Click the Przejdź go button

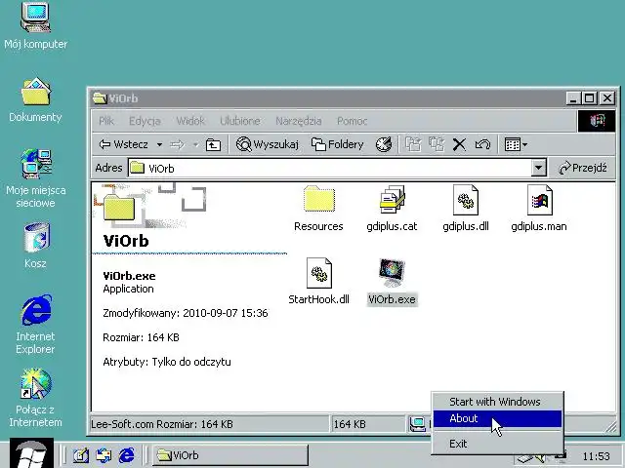pyautogui.click(x=583, y=168)
